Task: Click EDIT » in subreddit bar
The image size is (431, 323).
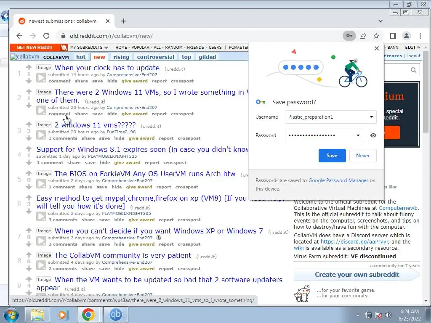Action: (x=412, y=47)
